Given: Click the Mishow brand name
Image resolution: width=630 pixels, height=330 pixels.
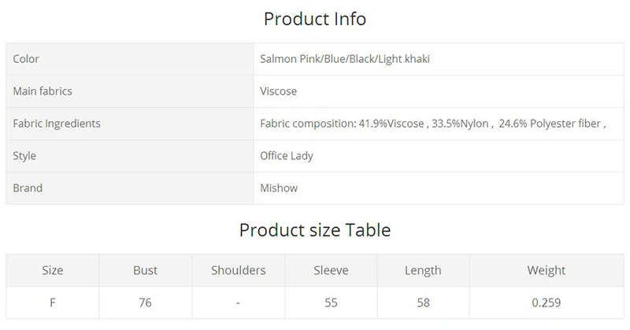Looking at the screenshot, I should (x=279, y=188).
